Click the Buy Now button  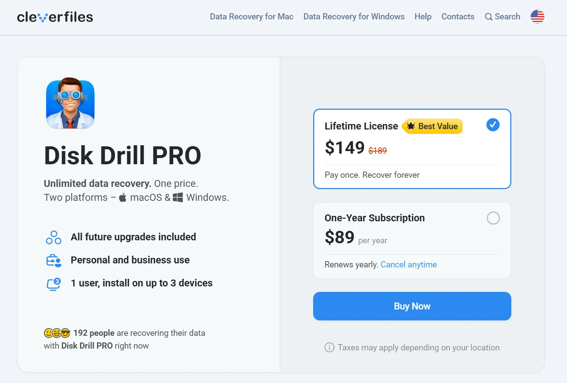pos(412,306)
